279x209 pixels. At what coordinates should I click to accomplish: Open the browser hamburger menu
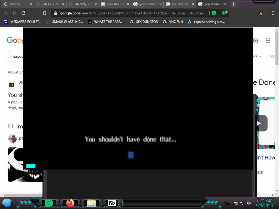point(273,13)
